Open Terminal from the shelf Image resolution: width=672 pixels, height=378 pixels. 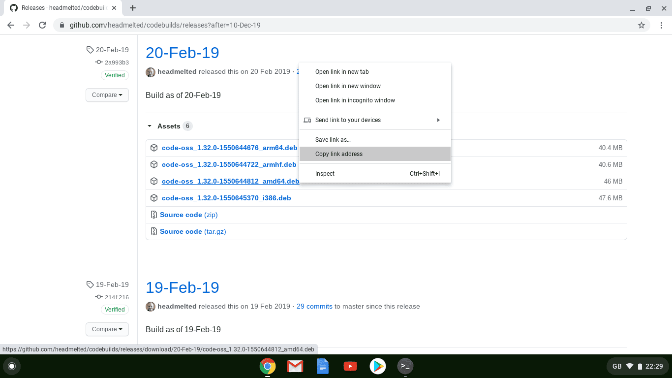coord(405,366)
